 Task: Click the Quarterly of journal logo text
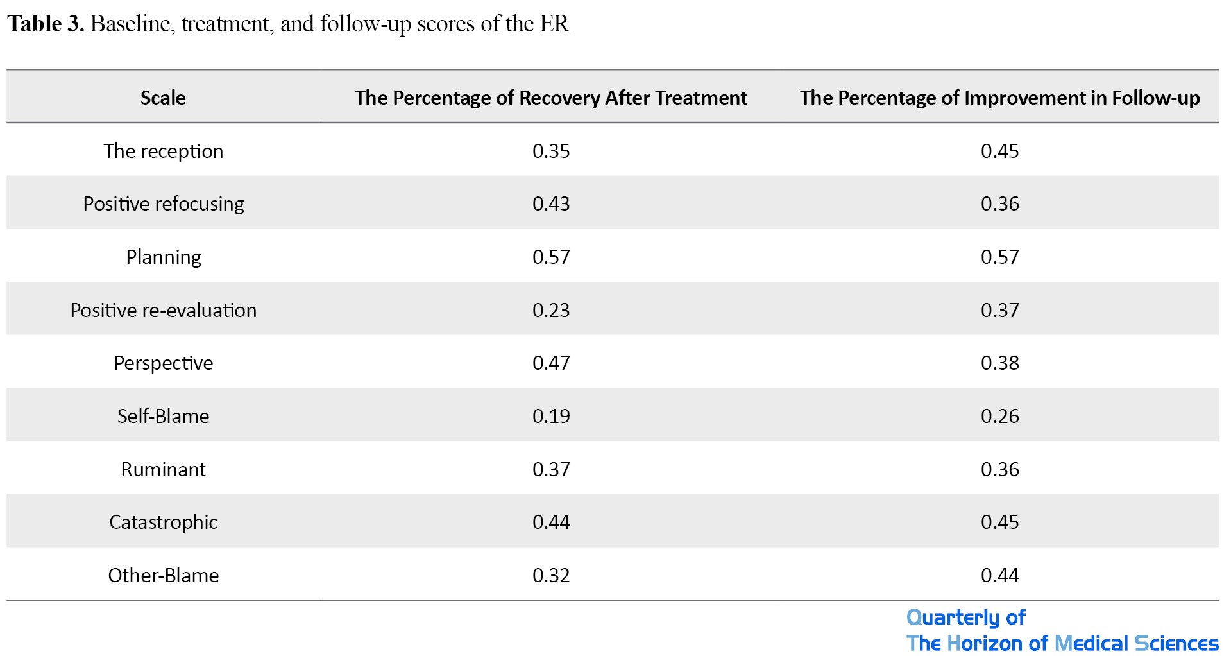click(x=965, y=617)
